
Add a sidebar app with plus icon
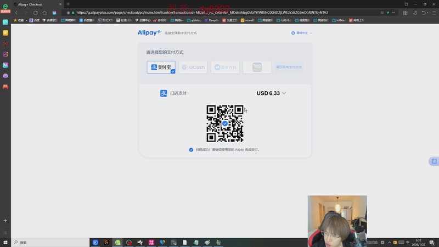point(5,221)
